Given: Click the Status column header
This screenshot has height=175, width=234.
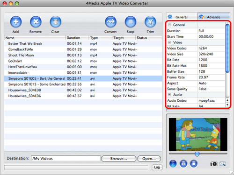Looking at the screenshot, I should 149,38.
